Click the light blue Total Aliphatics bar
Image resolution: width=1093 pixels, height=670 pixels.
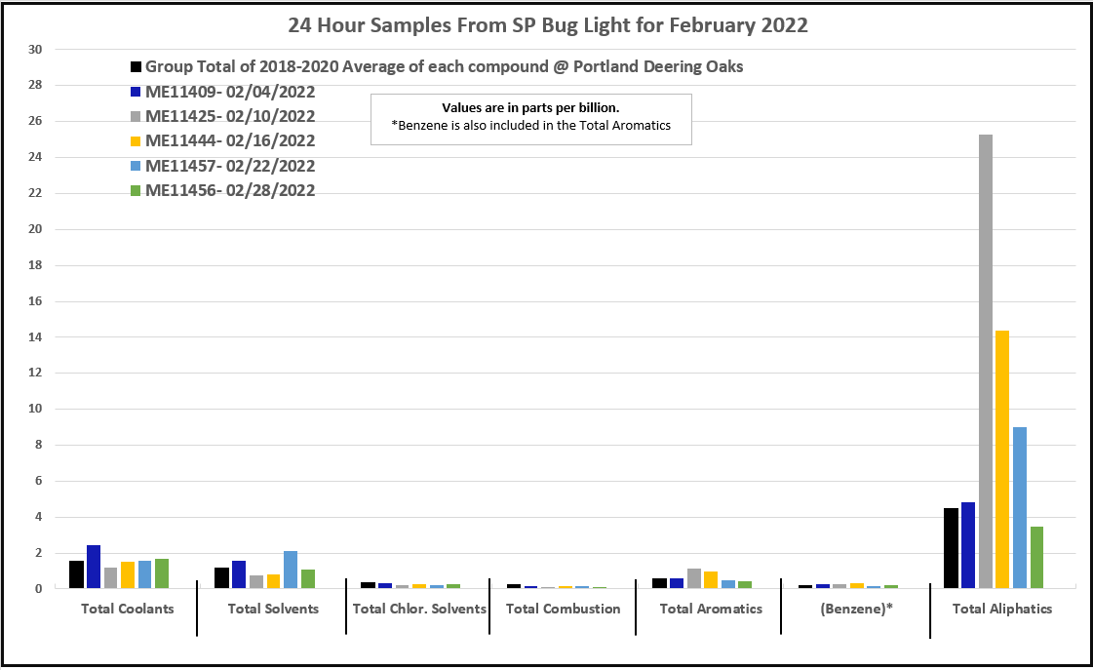(1019, 507)
